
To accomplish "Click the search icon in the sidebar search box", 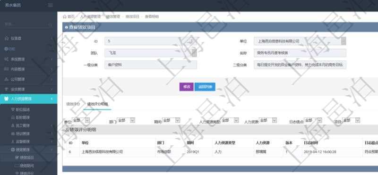I will (50, 25).
